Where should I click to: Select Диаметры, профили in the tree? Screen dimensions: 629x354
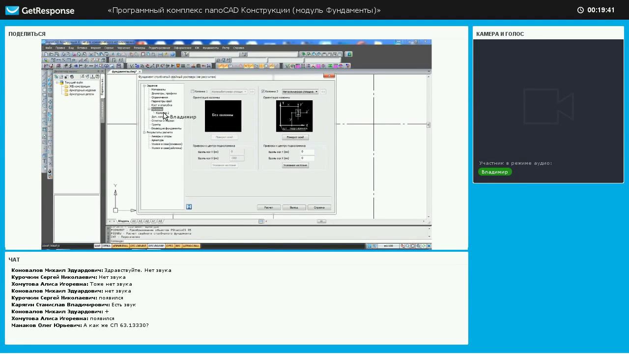point(164,93)
